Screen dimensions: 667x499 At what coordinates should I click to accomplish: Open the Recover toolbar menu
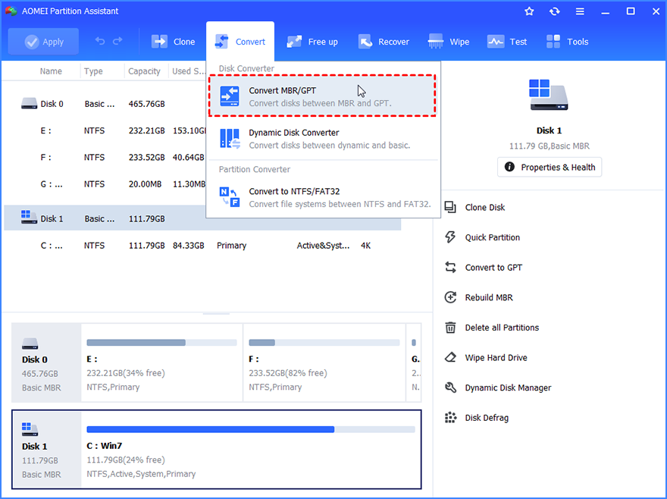(384, 42)
